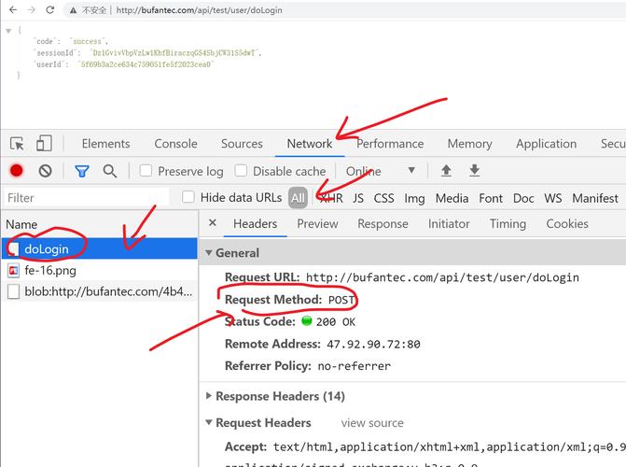Screen dimensions: 626x467
Task: Click the blob request file icon
Action: [13, 291]
